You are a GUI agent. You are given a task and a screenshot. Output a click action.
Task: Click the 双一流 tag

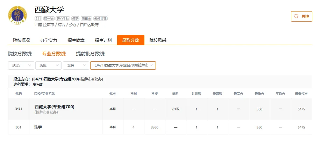[49, 18]
